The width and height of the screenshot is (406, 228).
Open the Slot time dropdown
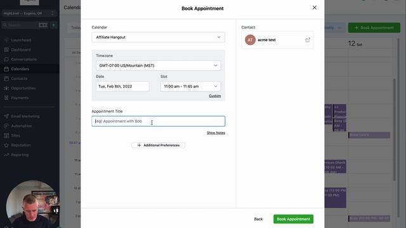(190, 86)
